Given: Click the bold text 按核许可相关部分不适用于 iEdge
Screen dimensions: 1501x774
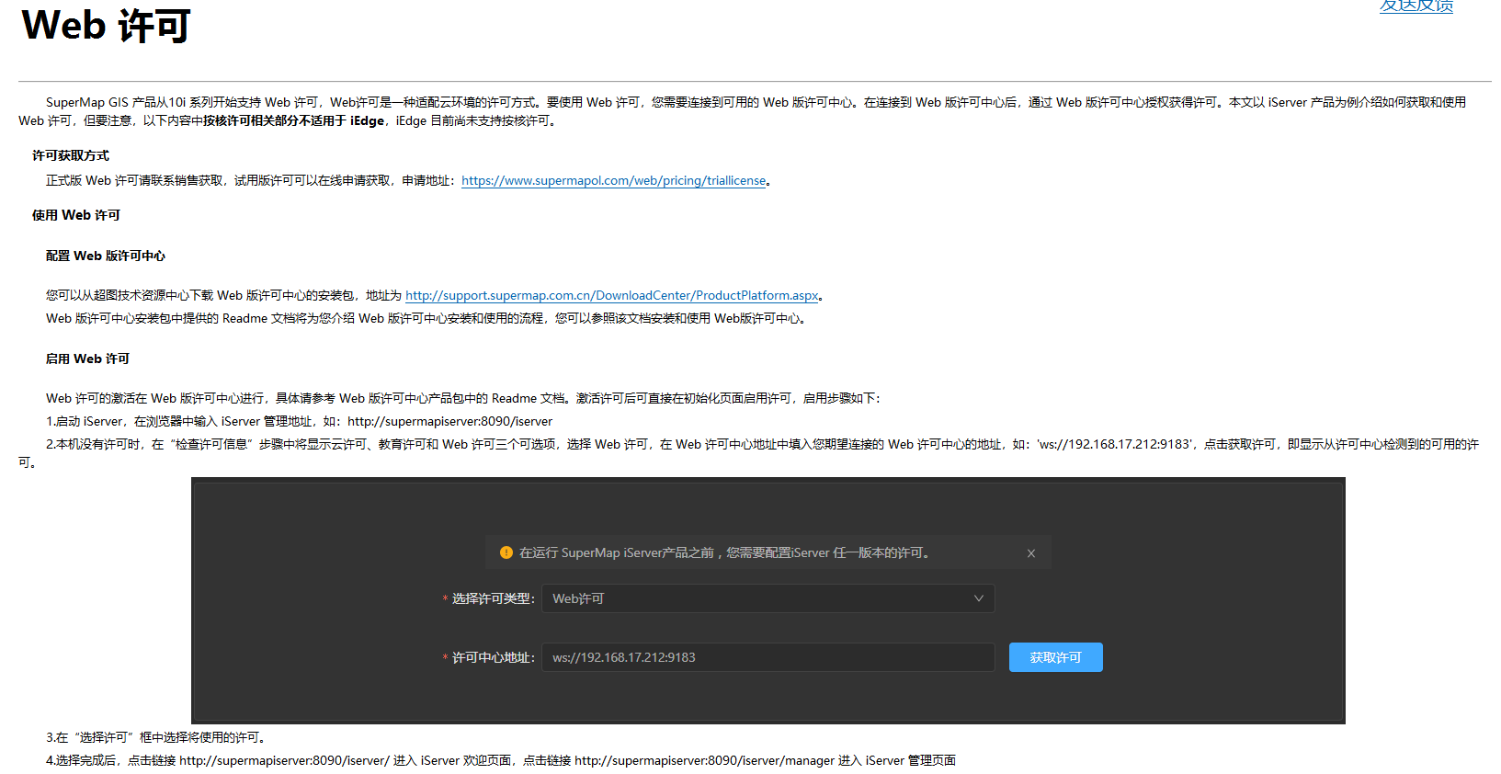Looking at the screenshot, I should point(293,120).
